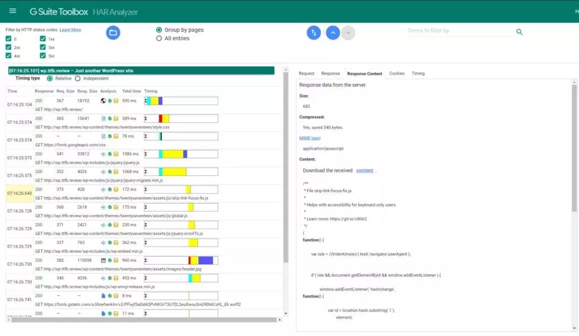
Task: Click document icon in style.css row
Action: point(103,119)
